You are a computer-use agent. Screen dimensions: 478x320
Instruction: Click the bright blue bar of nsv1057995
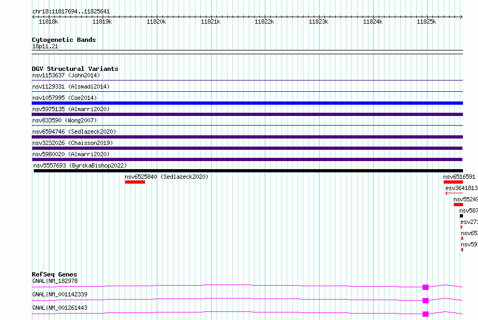coord(247,103)
